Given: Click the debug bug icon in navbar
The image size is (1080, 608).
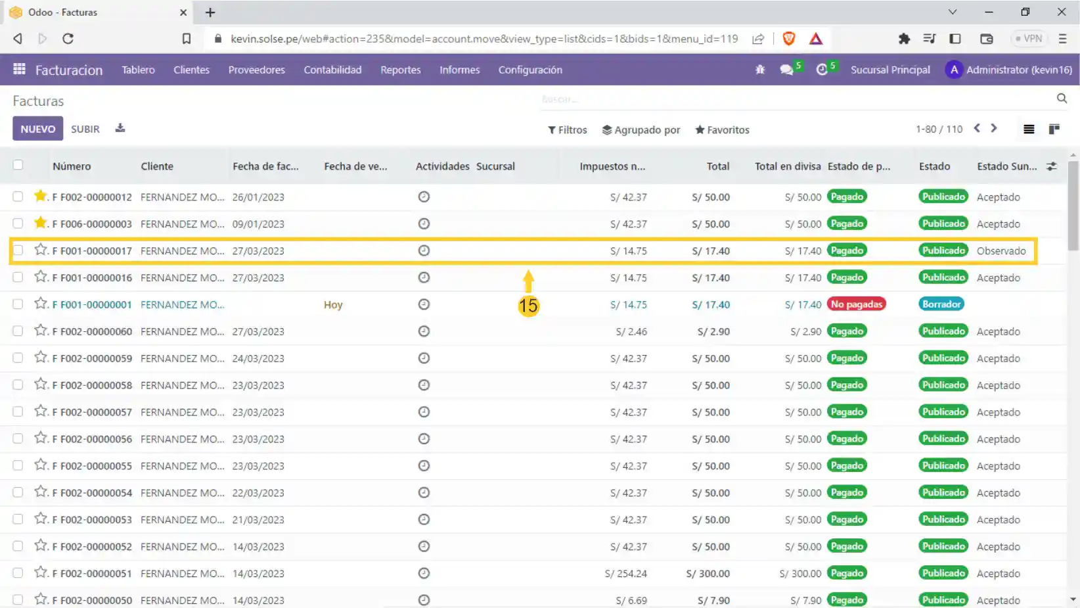Looking at the screenshot, I should pos(760,70).
